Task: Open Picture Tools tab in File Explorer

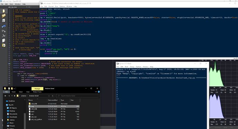Action: [x=37, y=92]
